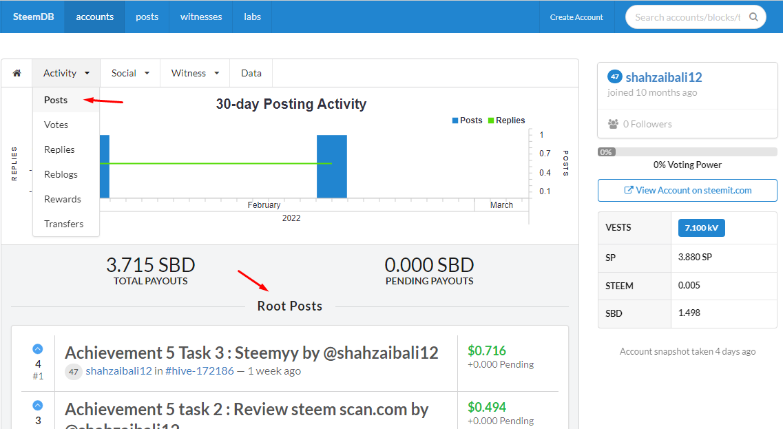The width and height of the screenshot is (783, 429).
Task: Click the blue posts bar near February
Action: click(x=331, y=167)
